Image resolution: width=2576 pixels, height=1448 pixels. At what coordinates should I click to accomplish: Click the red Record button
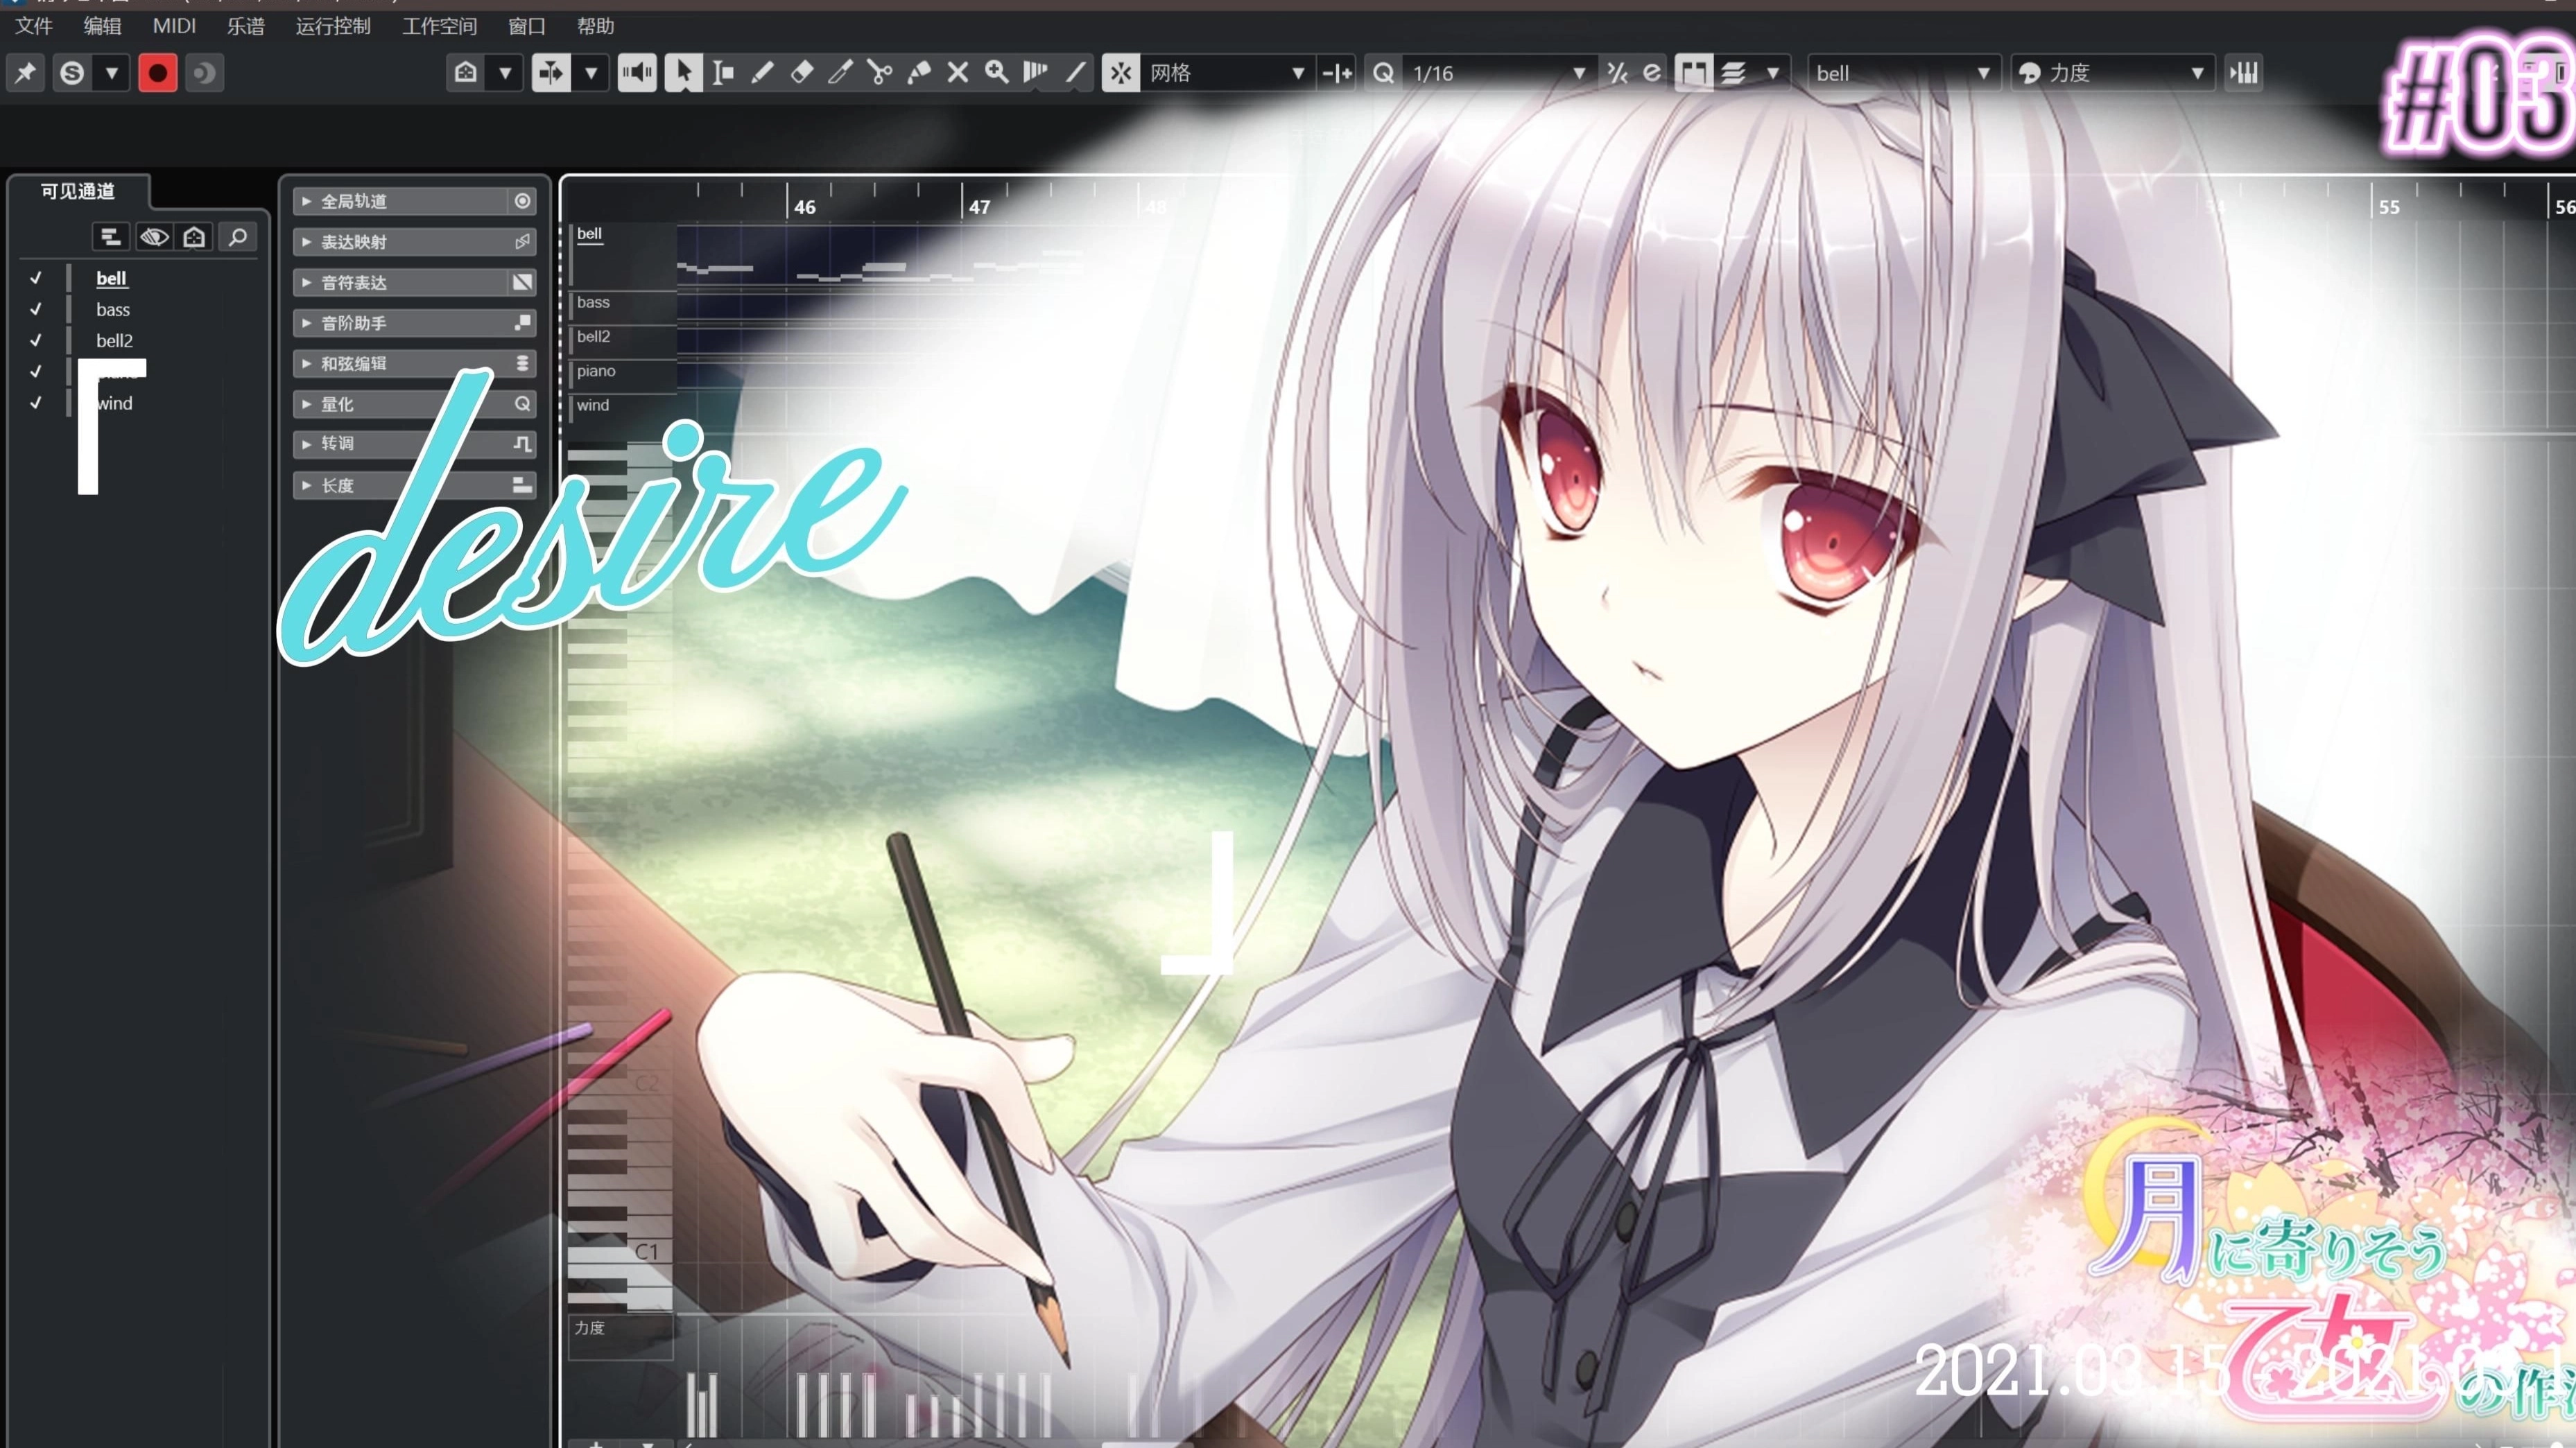[157, 73]
